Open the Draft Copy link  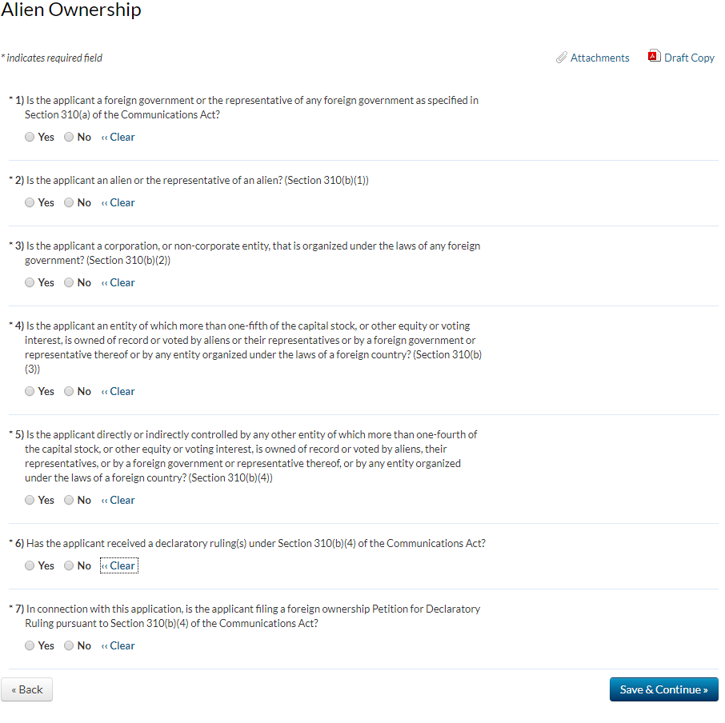689,58
